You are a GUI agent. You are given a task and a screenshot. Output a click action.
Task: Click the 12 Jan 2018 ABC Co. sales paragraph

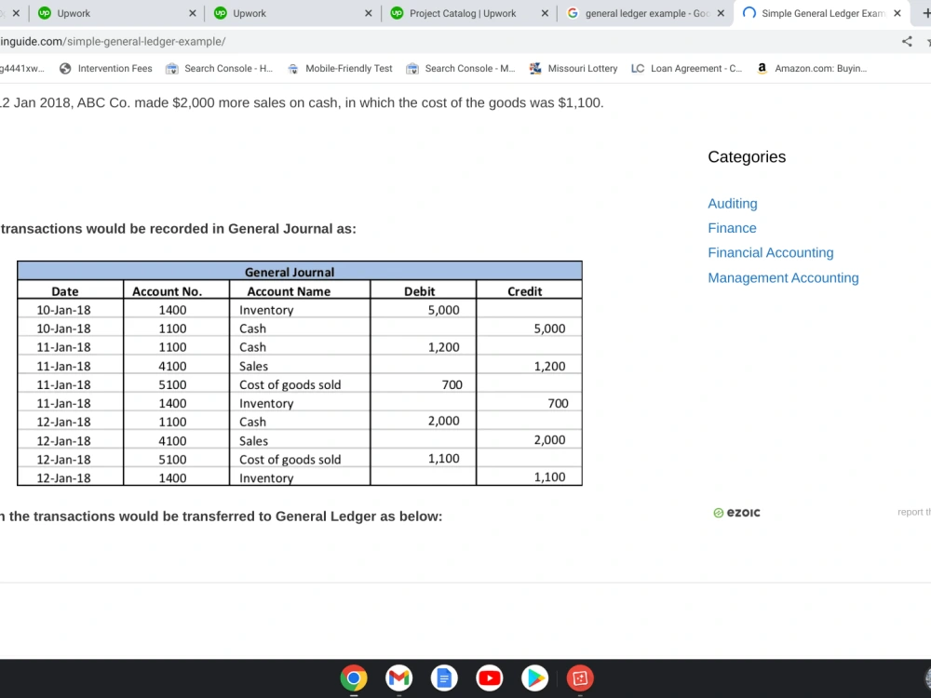(x=302, y=102)
